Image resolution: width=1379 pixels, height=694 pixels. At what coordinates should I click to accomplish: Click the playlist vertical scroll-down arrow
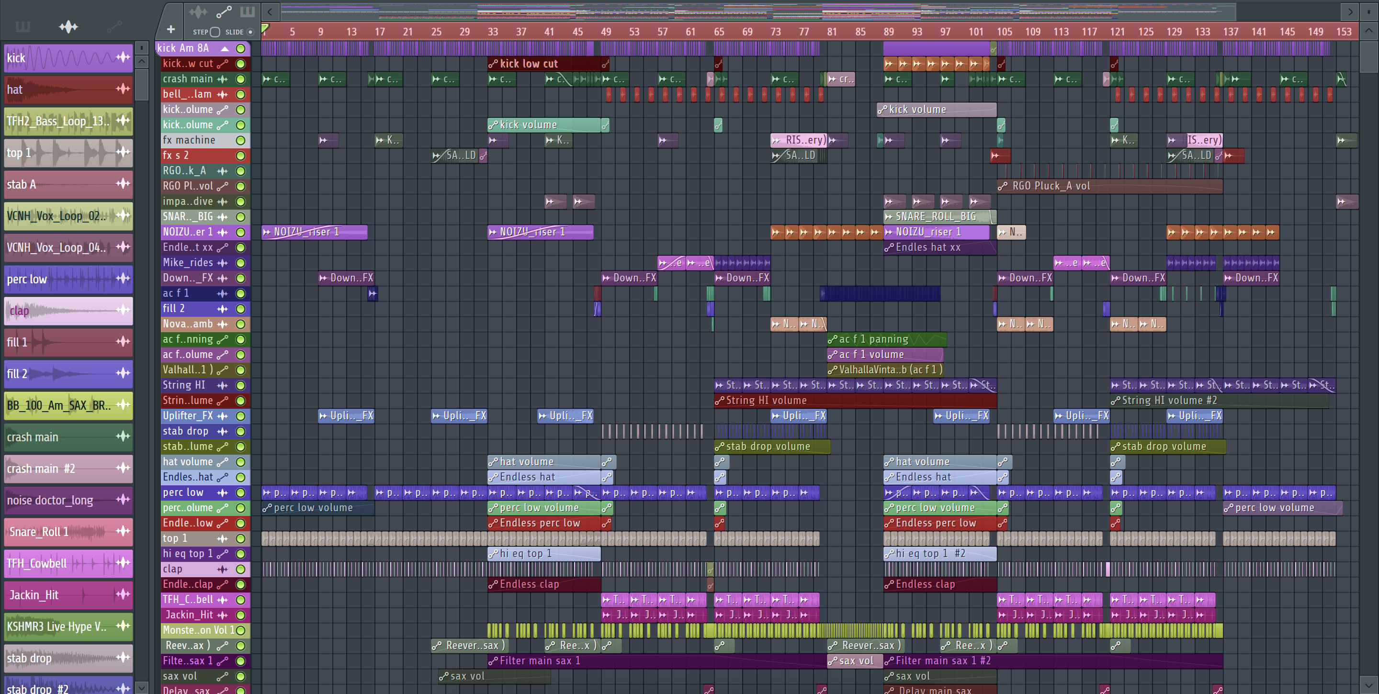1369,684
